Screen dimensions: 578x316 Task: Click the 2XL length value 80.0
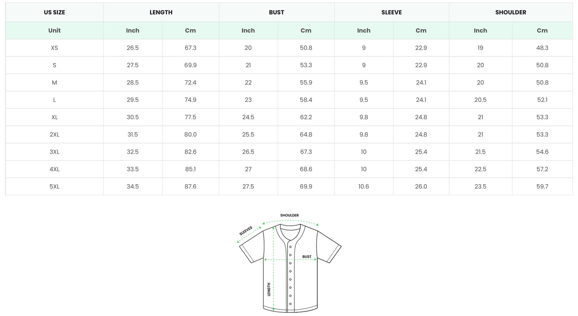pyautogui.click(x=190, y=135)
